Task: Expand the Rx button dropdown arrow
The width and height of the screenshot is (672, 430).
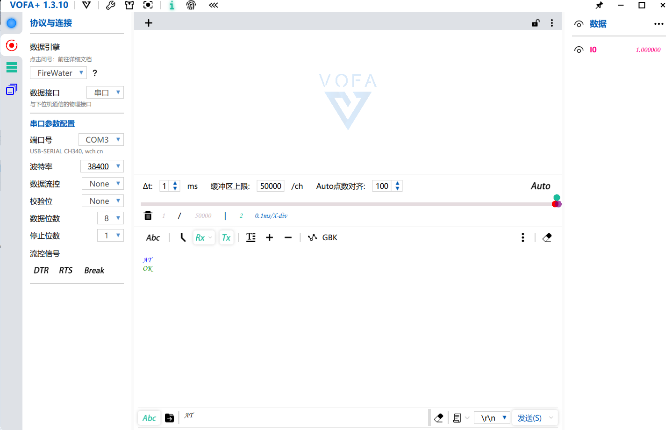Action: pos(210,237)
